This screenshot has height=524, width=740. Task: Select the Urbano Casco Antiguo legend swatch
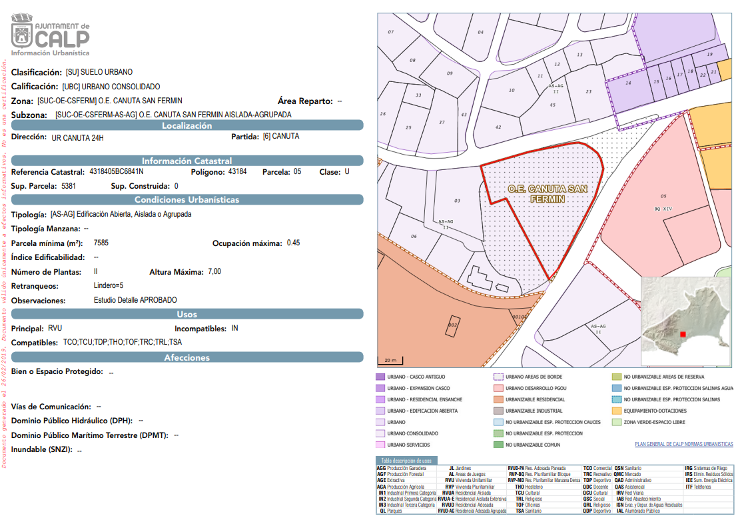(x=380, y=377)
